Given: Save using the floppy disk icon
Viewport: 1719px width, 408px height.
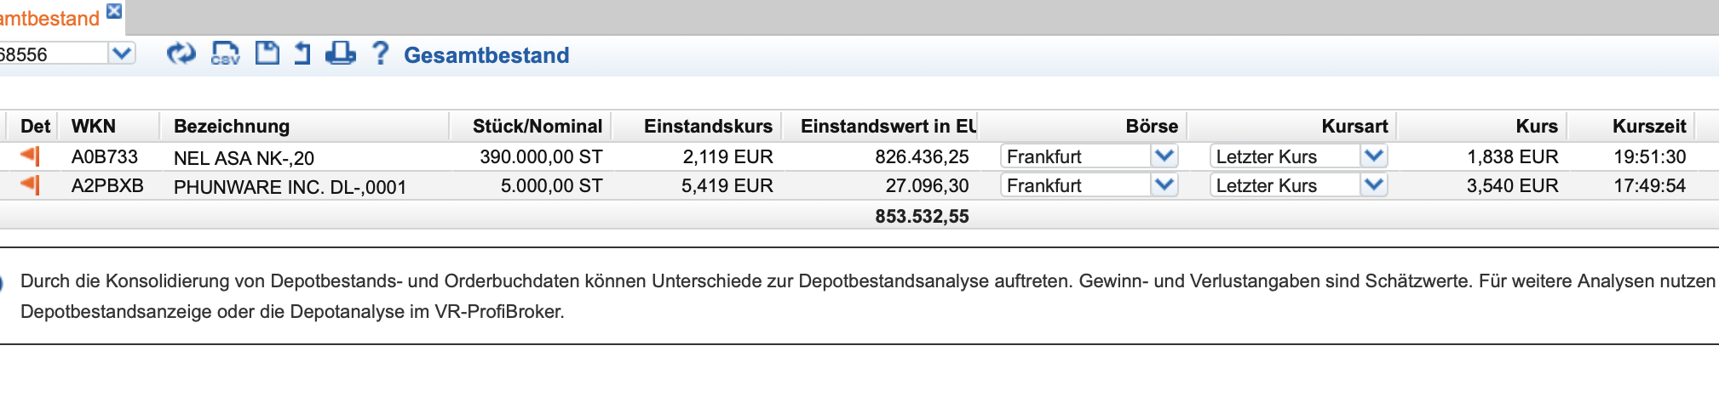Looking at the screenshot, I should click(267, 53).
